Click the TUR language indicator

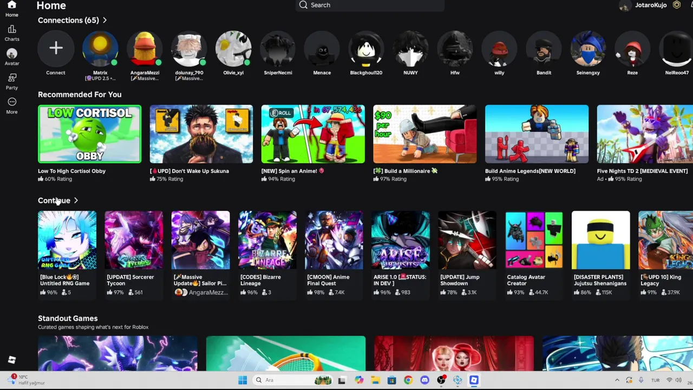[x=655, y=380]
